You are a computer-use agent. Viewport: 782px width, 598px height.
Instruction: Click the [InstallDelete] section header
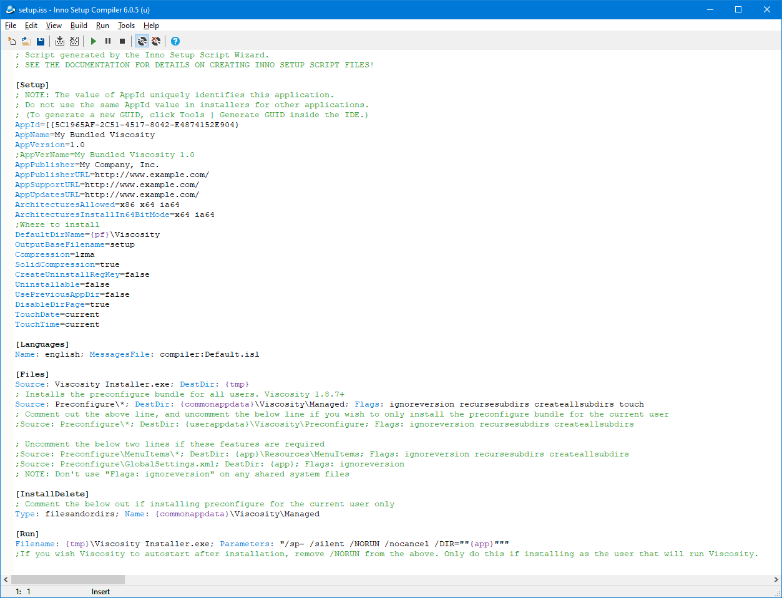pyautogui.click(x=52, y=494)
